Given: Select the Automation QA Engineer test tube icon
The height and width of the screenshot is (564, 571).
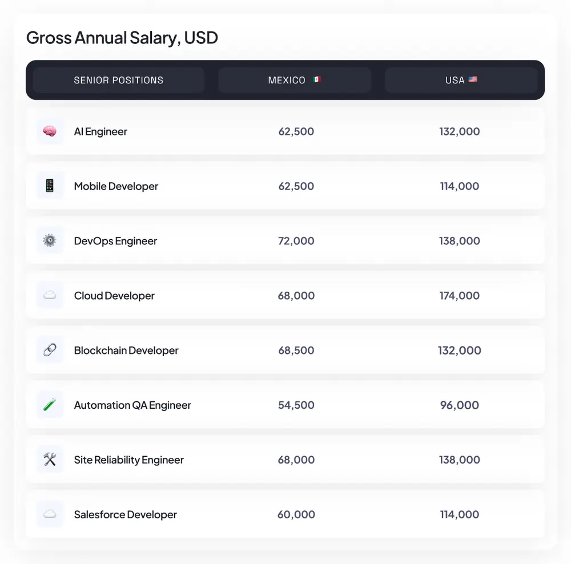Looking at the screenshot, I should tap(50, 405).
